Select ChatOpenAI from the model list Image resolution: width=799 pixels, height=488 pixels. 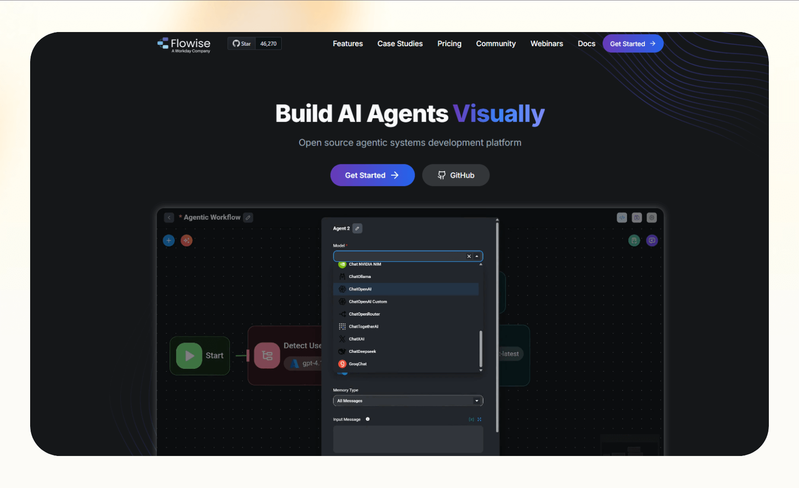tap(406, 289)
